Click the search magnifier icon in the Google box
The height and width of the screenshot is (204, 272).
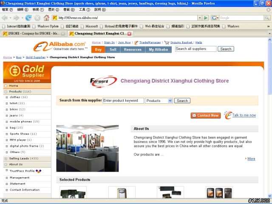click(x=267, y=18)
